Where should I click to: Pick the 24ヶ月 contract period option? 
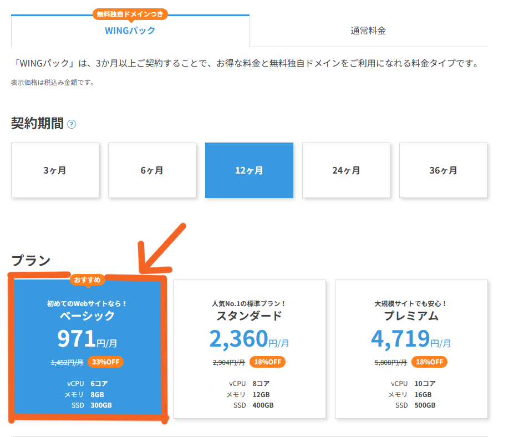coord(346,170)
